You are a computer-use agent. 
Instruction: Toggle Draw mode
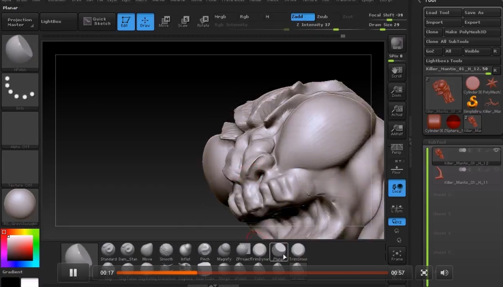[145, 21]
